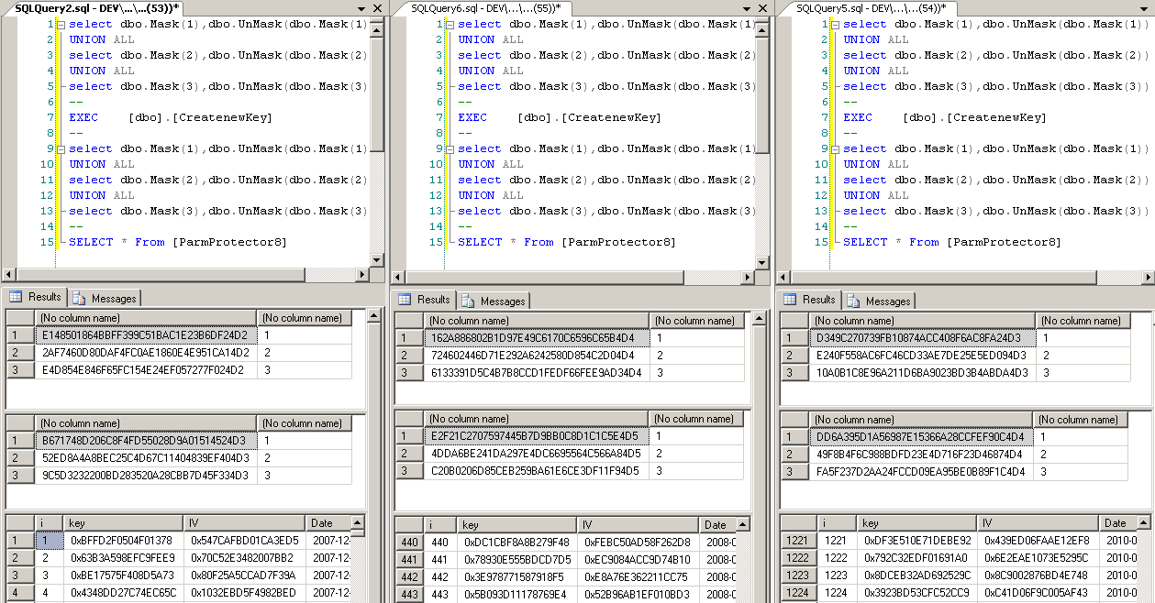1155x603 pixels.
Task: Click the key column header in SQLQuery2 grid
Action: (124, 523)
